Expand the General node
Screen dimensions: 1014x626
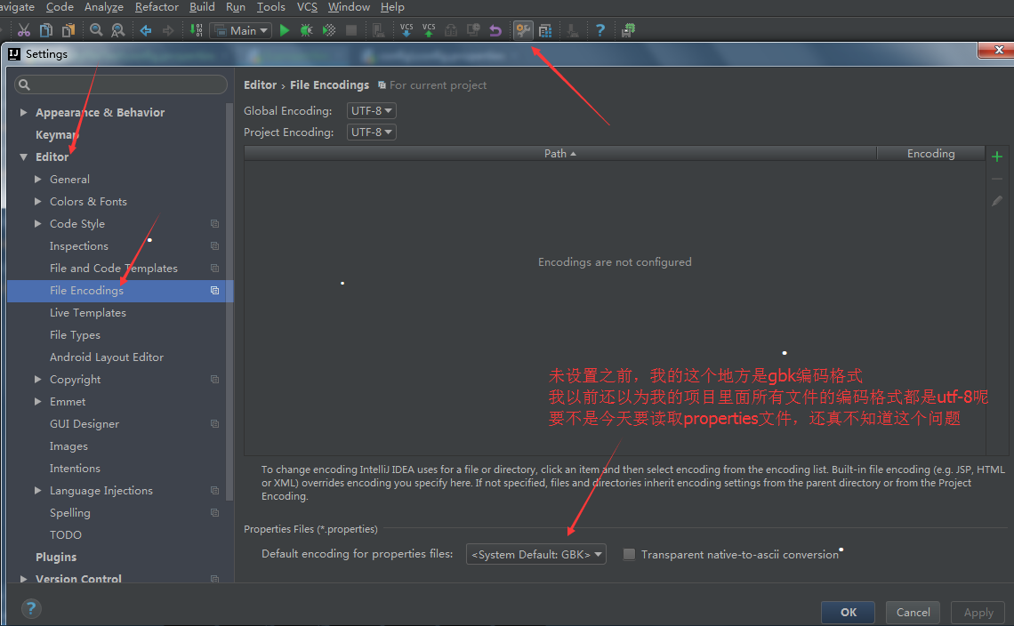coord(37,179)
